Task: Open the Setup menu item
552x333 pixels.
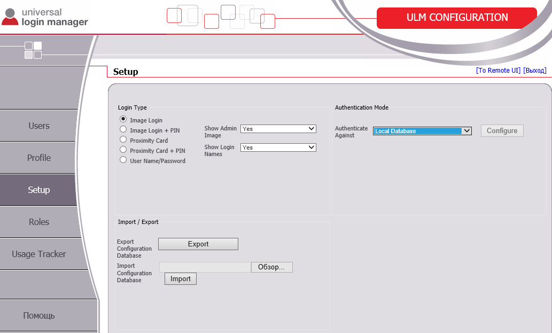Action: [38, 190]
